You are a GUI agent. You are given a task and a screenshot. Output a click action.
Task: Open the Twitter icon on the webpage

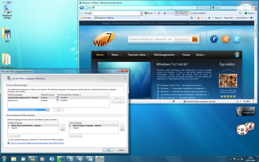pyautogui.click(x=237, y=39)
